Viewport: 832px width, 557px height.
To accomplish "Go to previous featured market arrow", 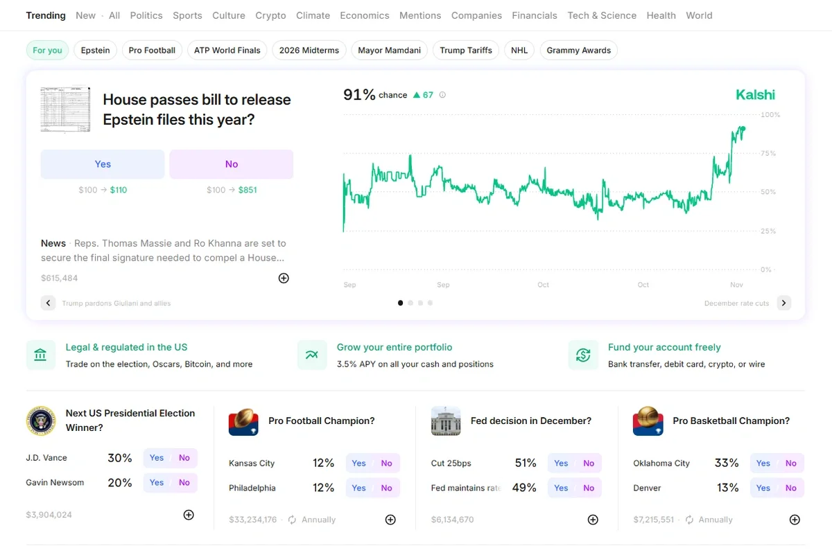I will pyautogui.click(x=48, y=303).
